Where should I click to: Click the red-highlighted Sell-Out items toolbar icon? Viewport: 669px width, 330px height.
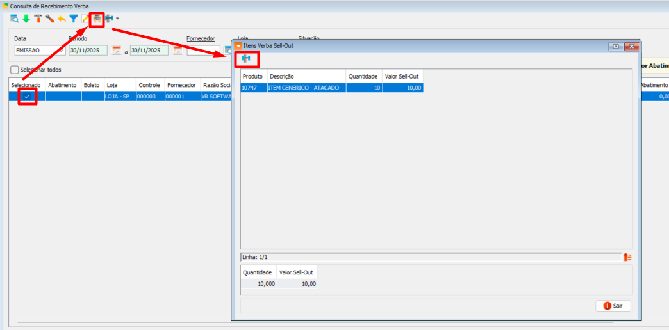pyautogui.click(x=97, y=19)
